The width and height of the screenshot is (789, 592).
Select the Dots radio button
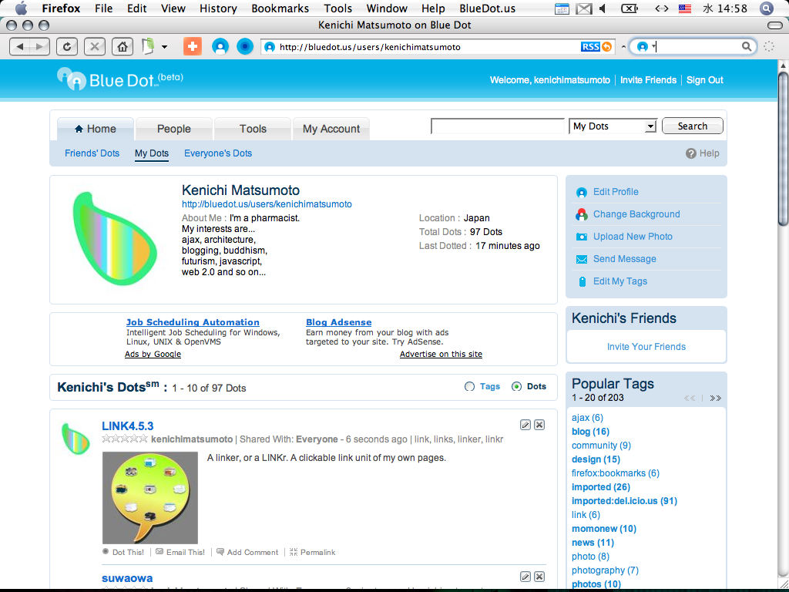[x=516, y=387]
